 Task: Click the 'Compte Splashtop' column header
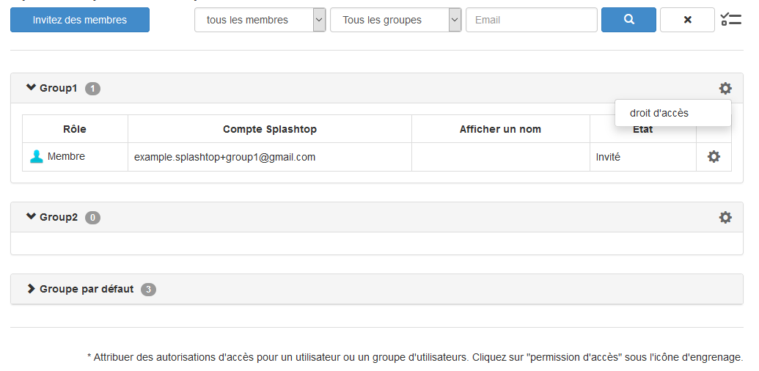point(270,129)
